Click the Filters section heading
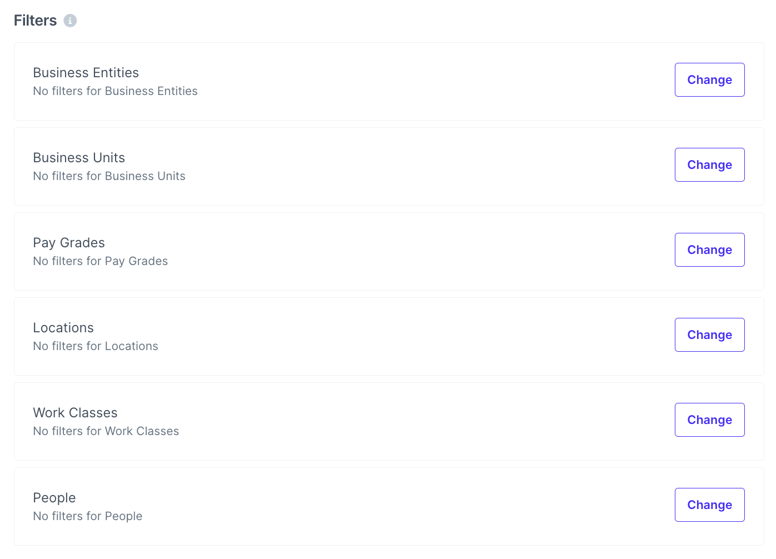The width and height of the screenshot is (776, 559). 36,21
